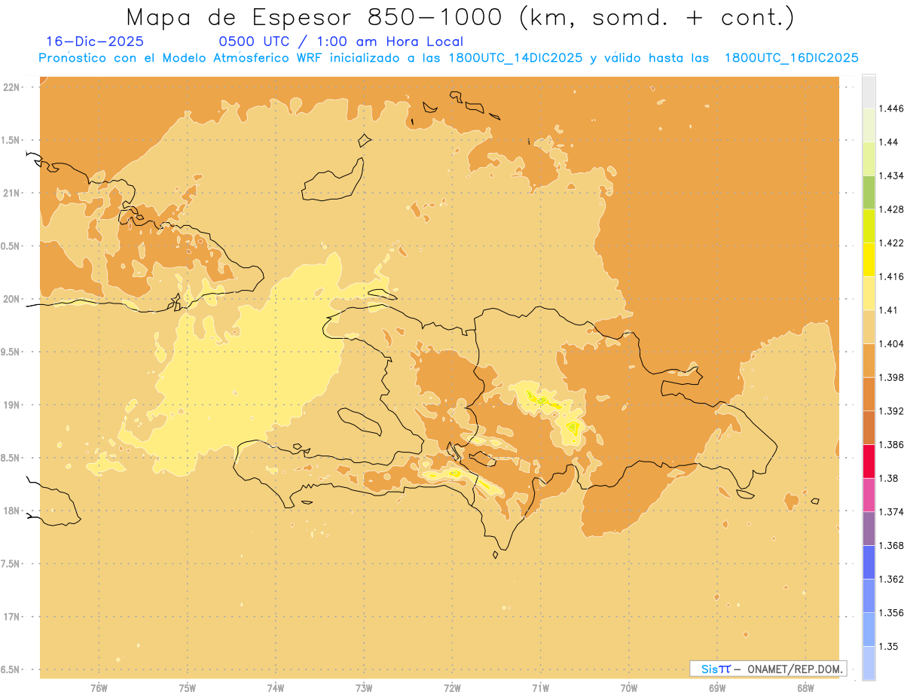Screen dimensions: 904x698
Task: Click the "70W" longitude axis label
Action: (629, 688)
